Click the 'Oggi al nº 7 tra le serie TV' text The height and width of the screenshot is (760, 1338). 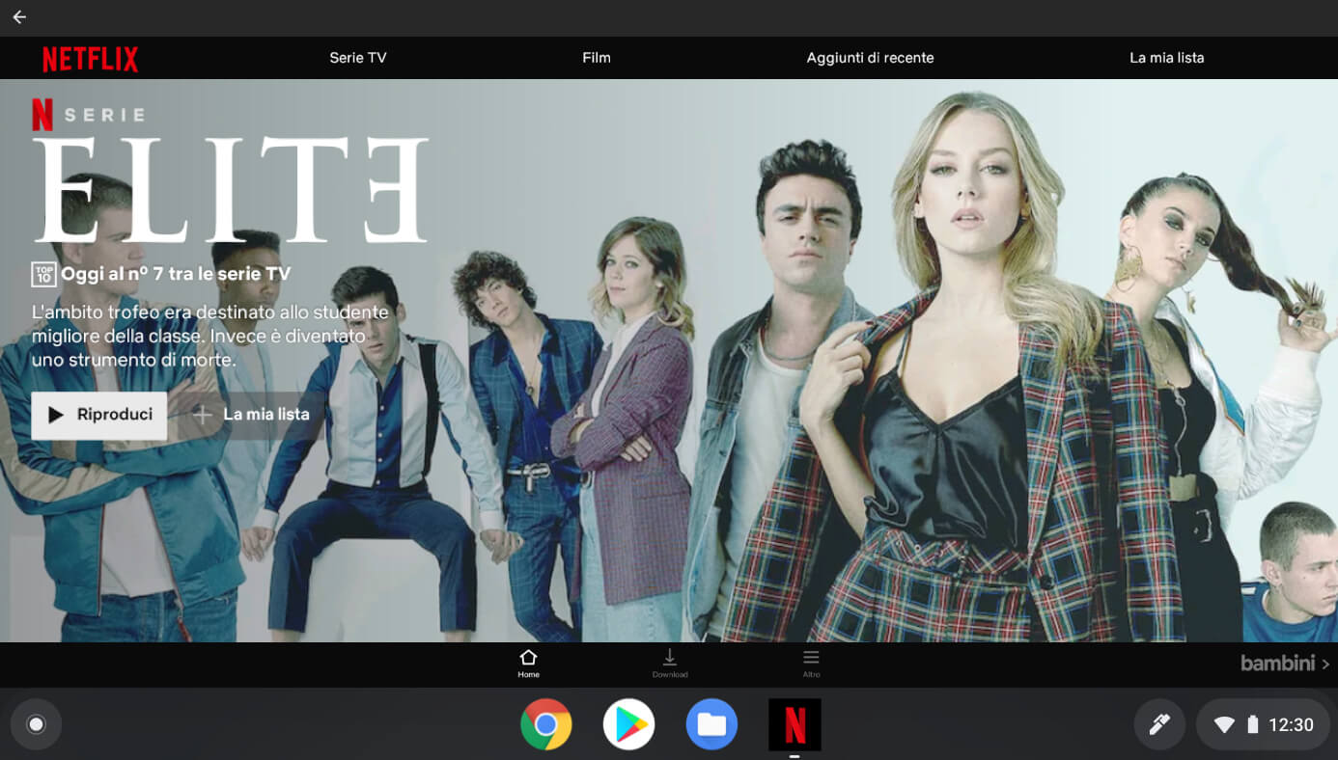tap(176, 274)
